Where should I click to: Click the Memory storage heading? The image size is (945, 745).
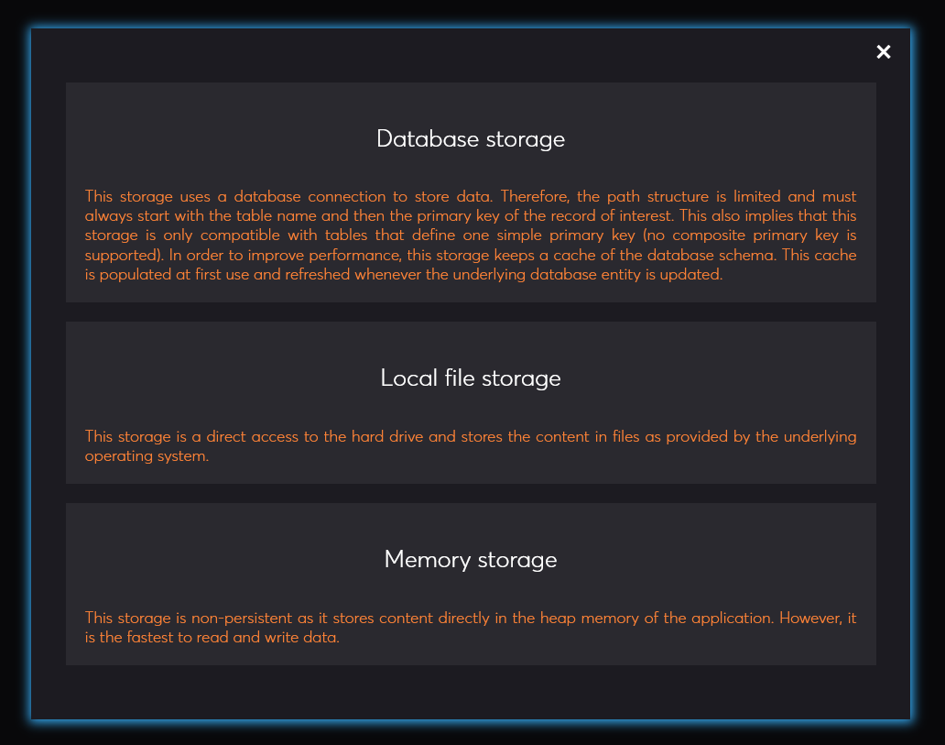[x=471, y=559]
